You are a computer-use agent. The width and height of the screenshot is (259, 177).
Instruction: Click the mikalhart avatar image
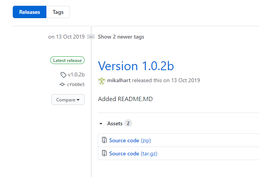coord(102,81)
